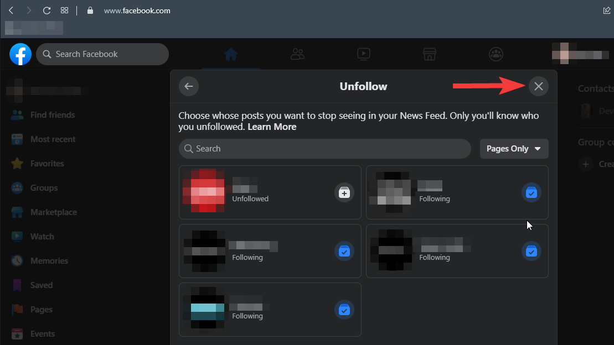
Task: Open the Learn More link
Action: click(x=272, y=127)
